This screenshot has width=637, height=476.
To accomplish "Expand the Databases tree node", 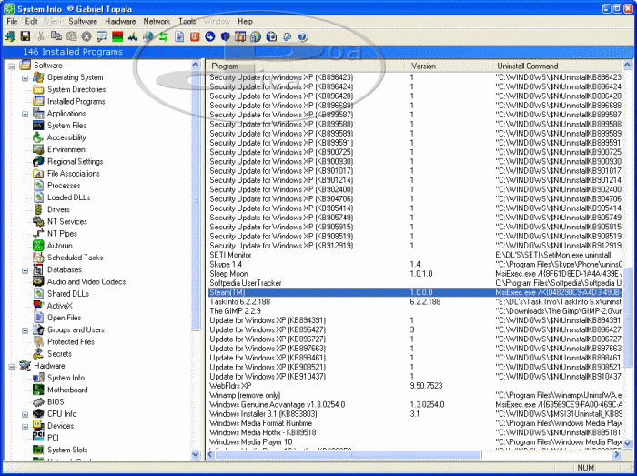I will click(x=25, y=269).
